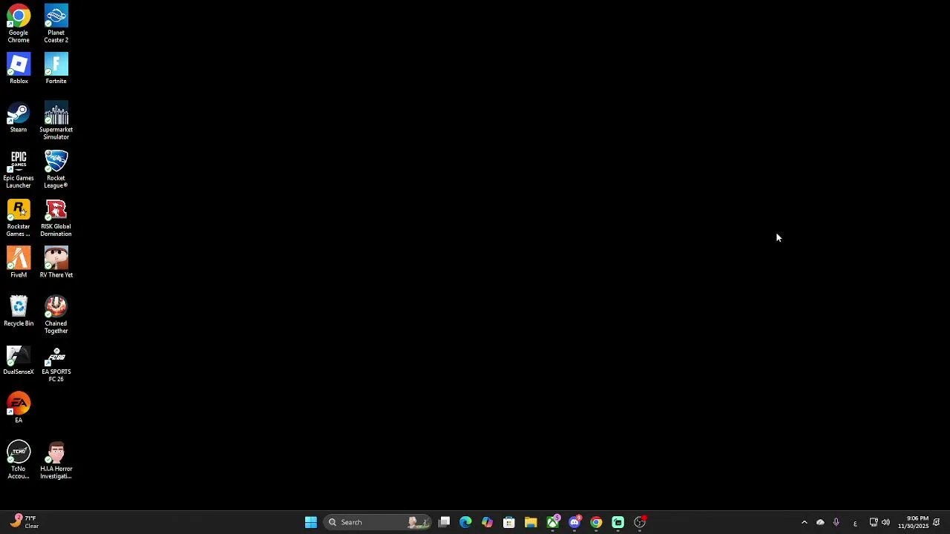The height and width of the screenshot is (534, 950).
Task: Open Copilot from the taskbar
Action: click(x=487, y=522)
